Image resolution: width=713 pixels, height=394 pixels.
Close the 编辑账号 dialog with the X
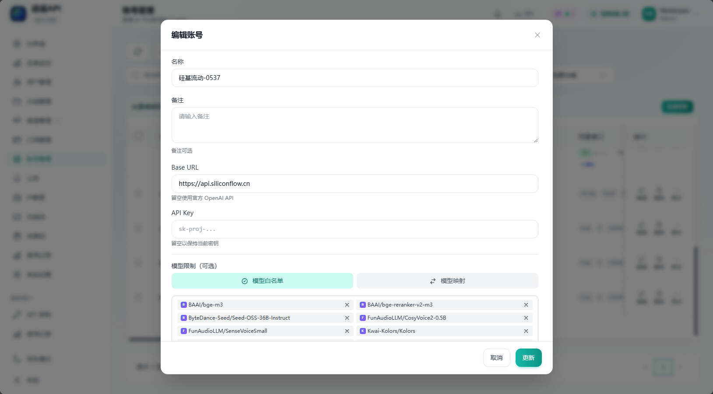click(x=537, y=35)
